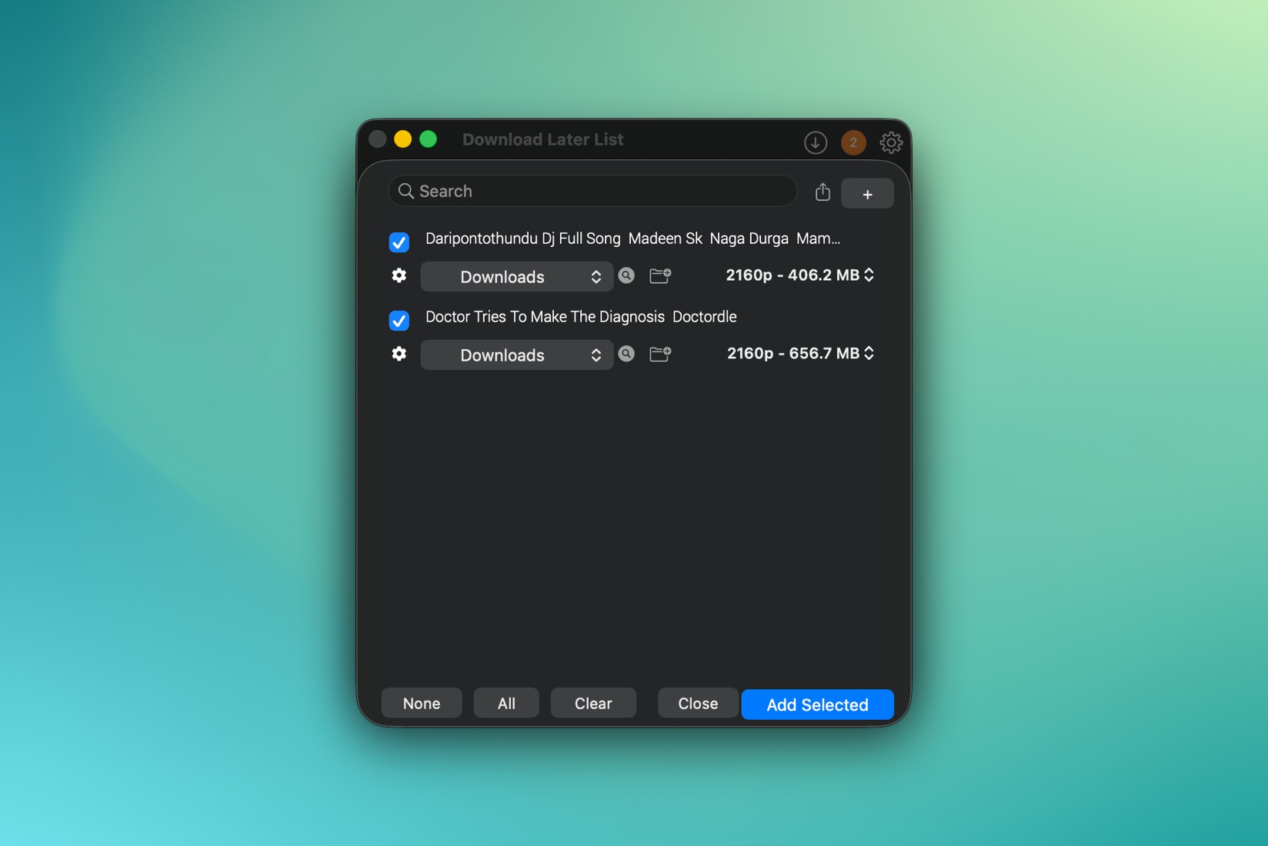Click the yellow minimize window button
Viewport: 1268px width, 846px height.
click(x=402, y=139)
